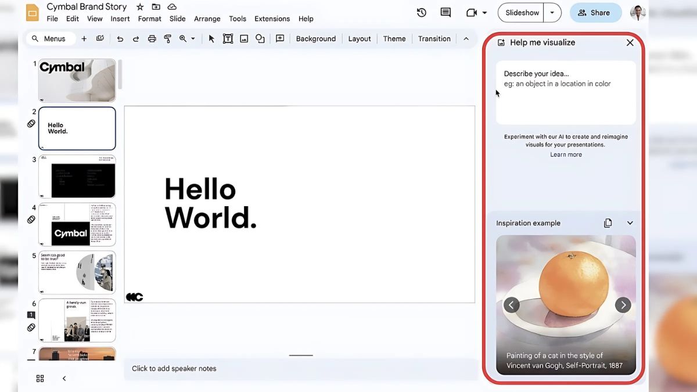Viewport: 697px width, 392px height.
Task: Start a video call with camera icon
Action: click(x=471, y=13)
